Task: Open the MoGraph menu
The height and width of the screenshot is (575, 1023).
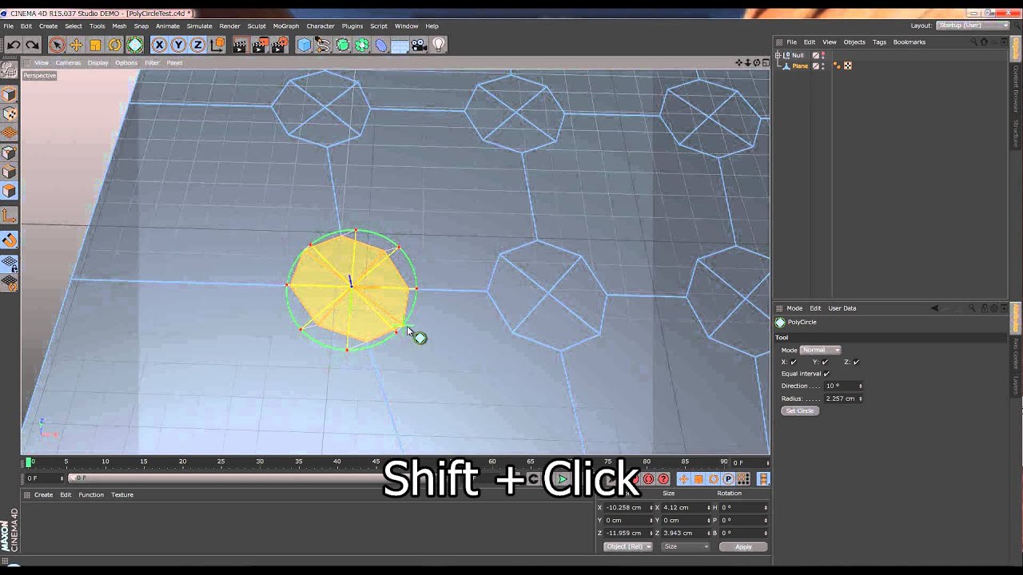Action: tap(285, 26)
